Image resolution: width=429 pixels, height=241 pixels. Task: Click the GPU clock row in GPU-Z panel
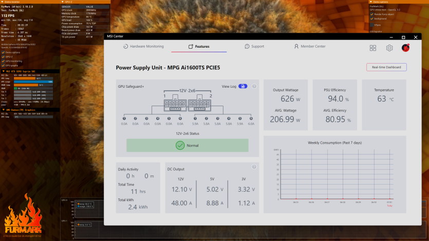[85, 10]
